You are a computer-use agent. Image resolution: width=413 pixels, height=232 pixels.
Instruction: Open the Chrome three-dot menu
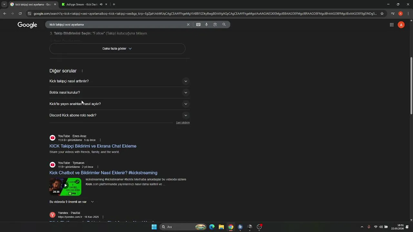[x=408, y=14]
